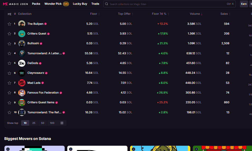This screenshot has height=151, width=252.
Task: Star Tomorrowland: A Letter collection
Action: click(9, 53)
